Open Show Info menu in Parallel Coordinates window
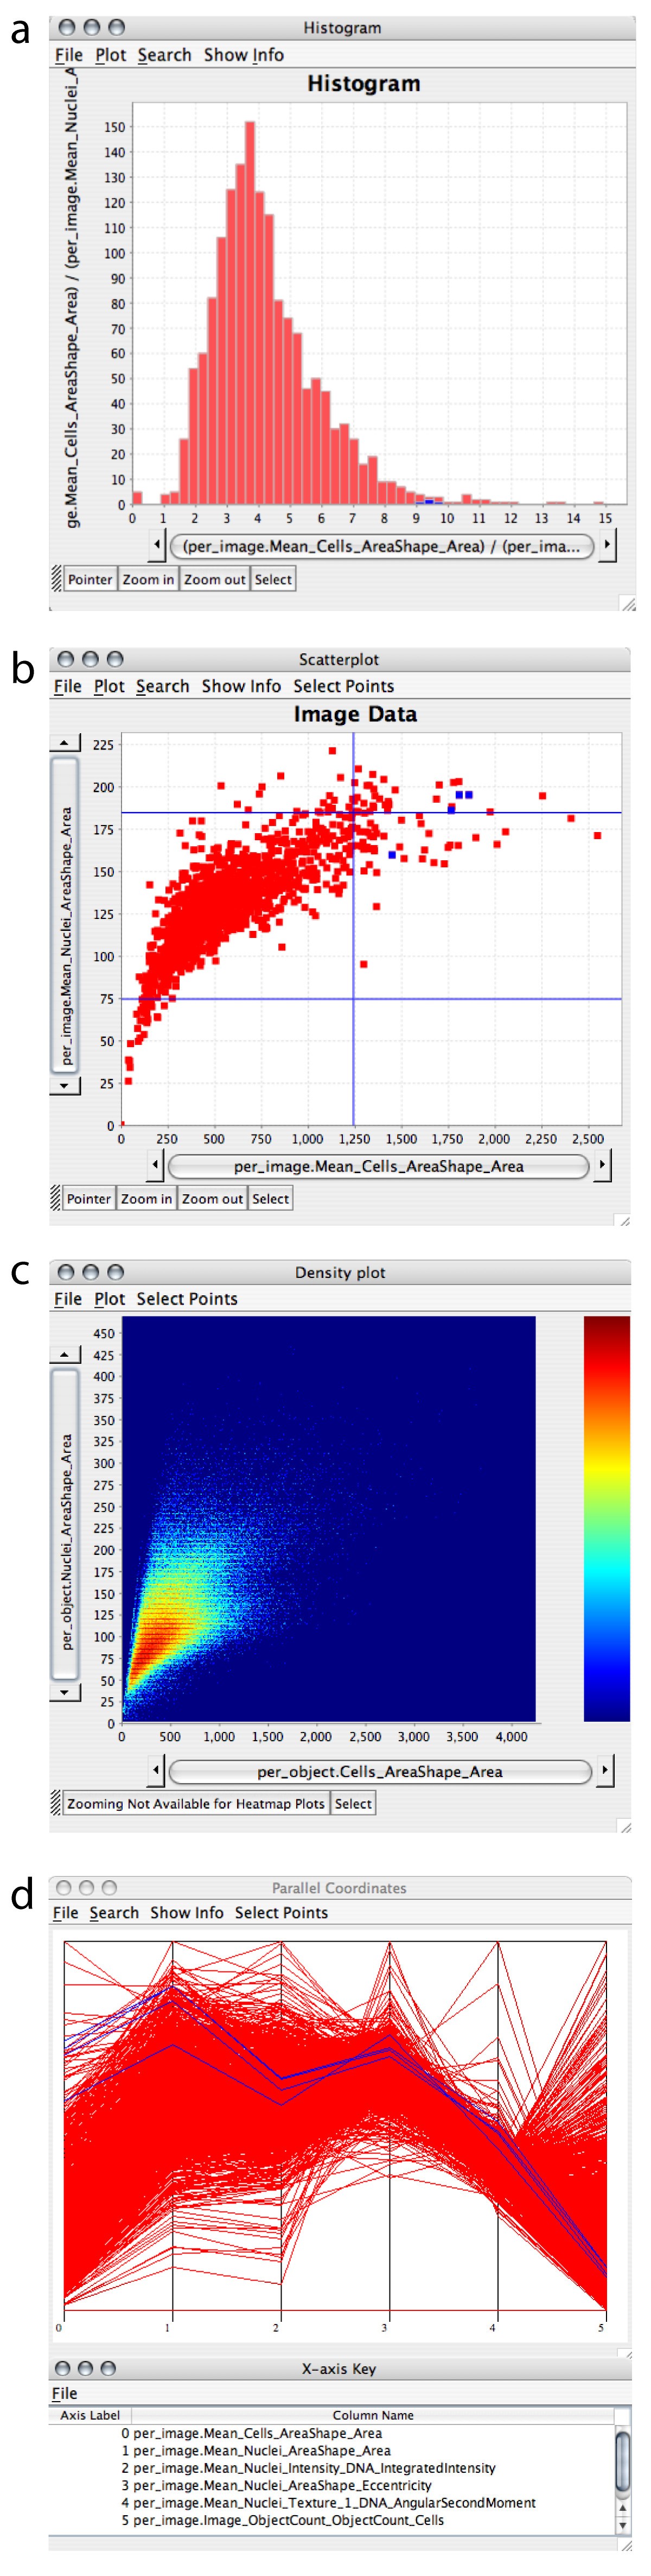Screen dimensions: 651x2576 (187, 1912)
